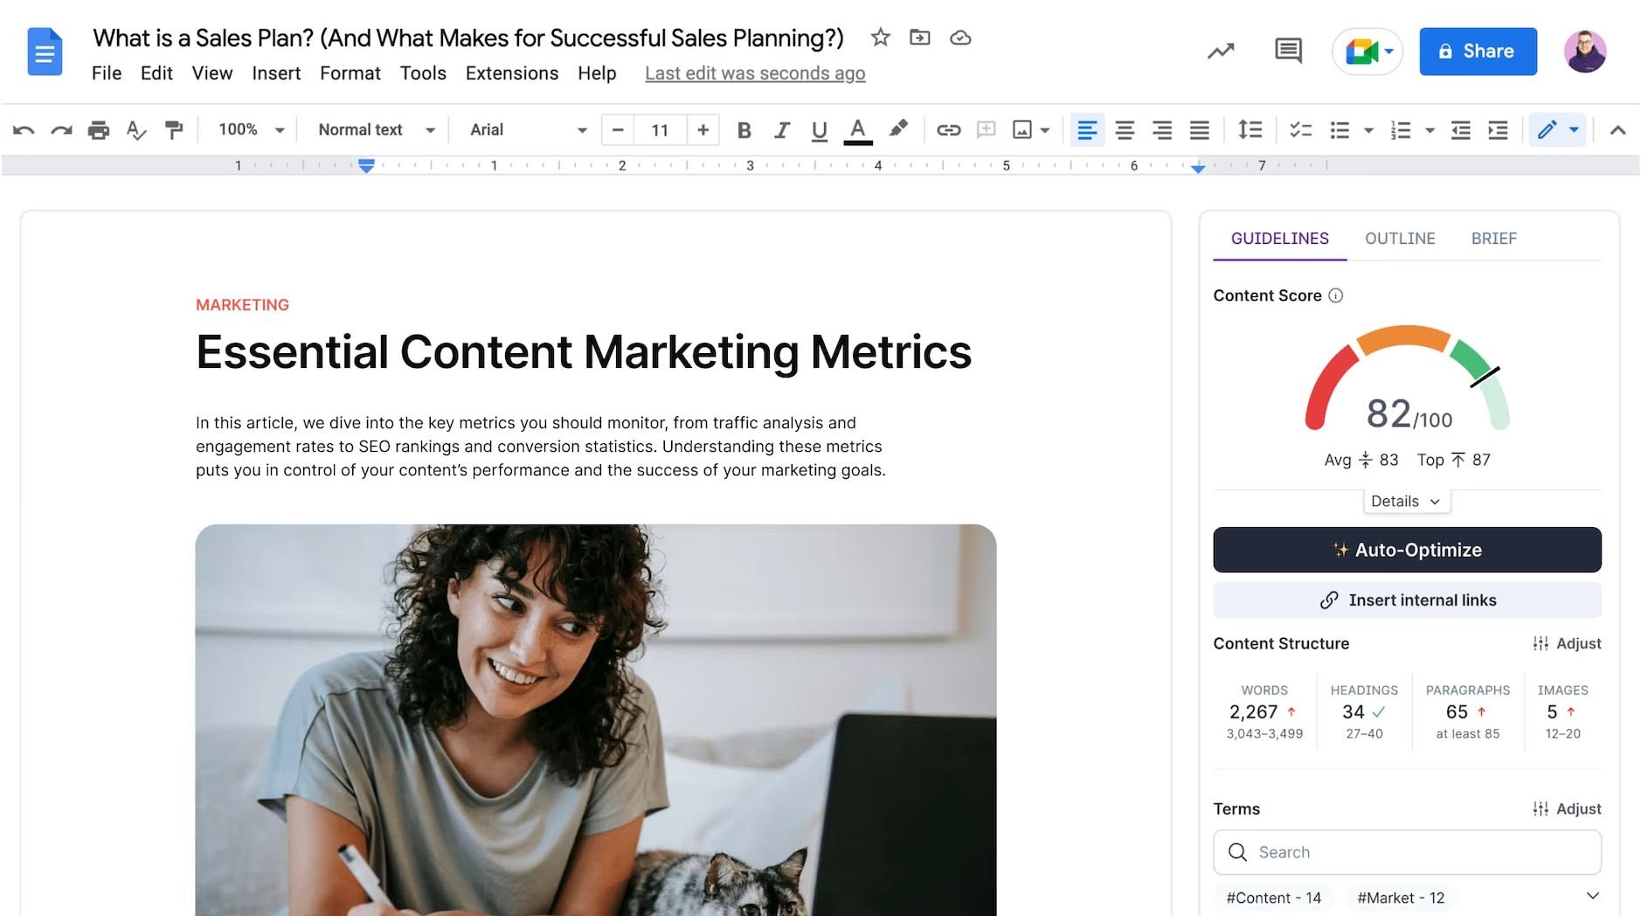
Task: Click the Terms search field
Action: [1407, 852]
